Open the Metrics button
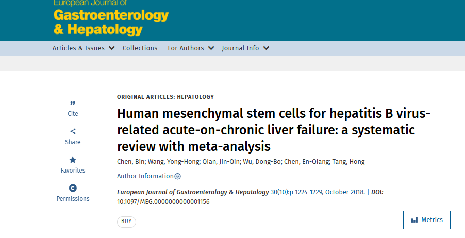Screen dimensions: 465x238 [x=427, y=220]
